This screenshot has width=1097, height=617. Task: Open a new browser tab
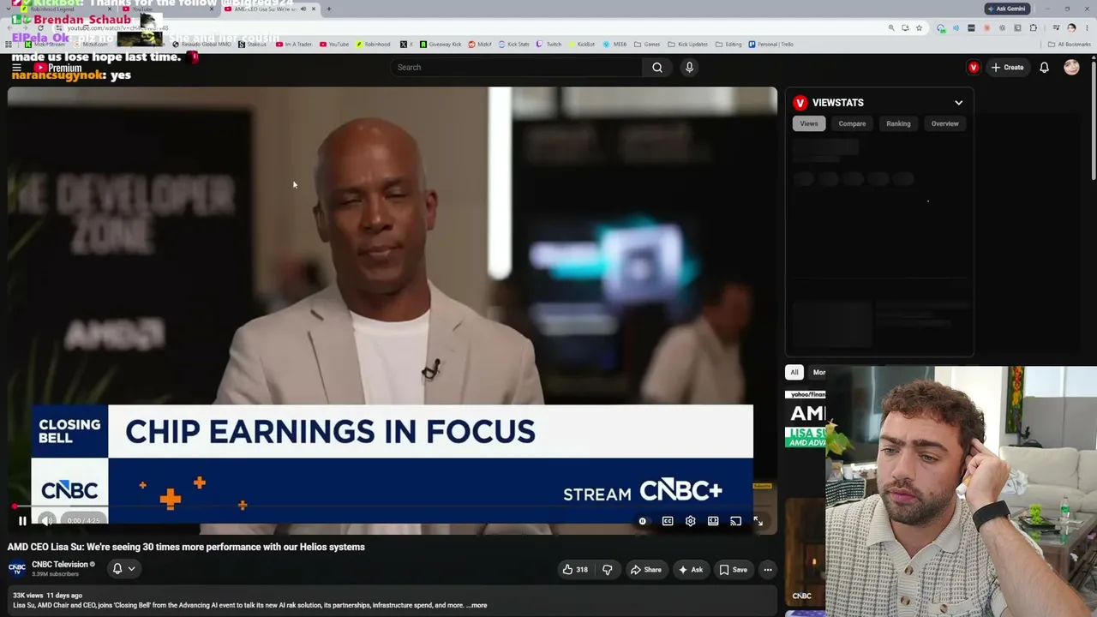pos(329,9)
